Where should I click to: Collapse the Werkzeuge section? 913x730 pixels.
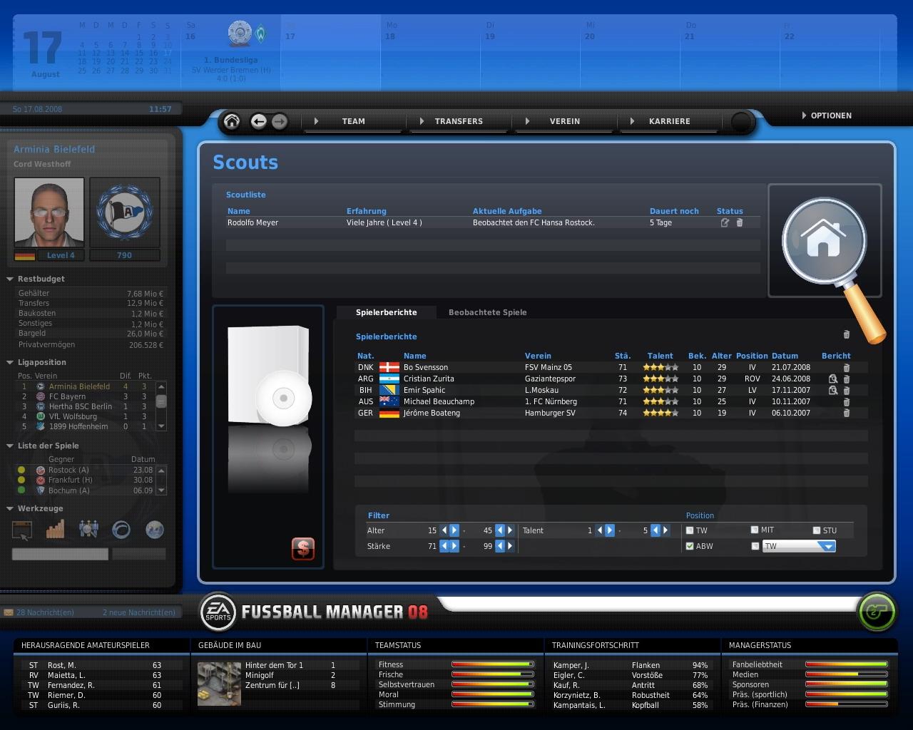[10, 509]
